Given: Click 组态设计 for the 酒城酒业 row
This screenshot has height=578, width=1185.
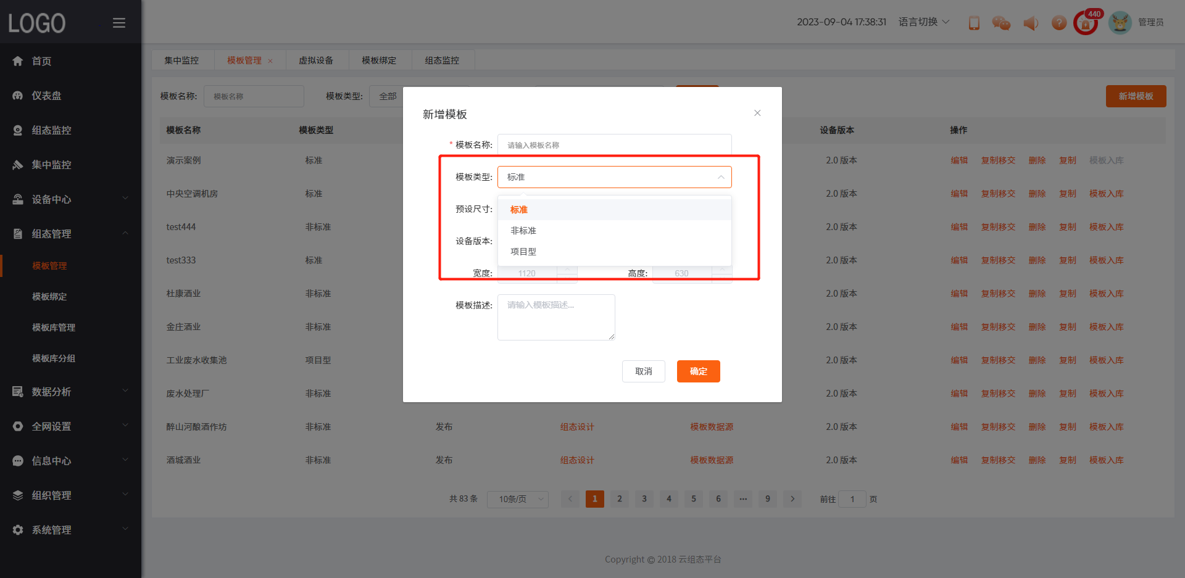Looking at the screenshot, I should (x=577, y=460).
